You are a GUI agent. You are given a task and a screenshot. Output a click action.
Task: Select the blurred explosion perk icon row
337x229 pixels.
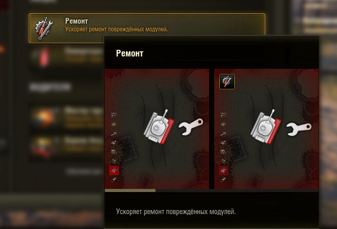click(x=67, y=118)
